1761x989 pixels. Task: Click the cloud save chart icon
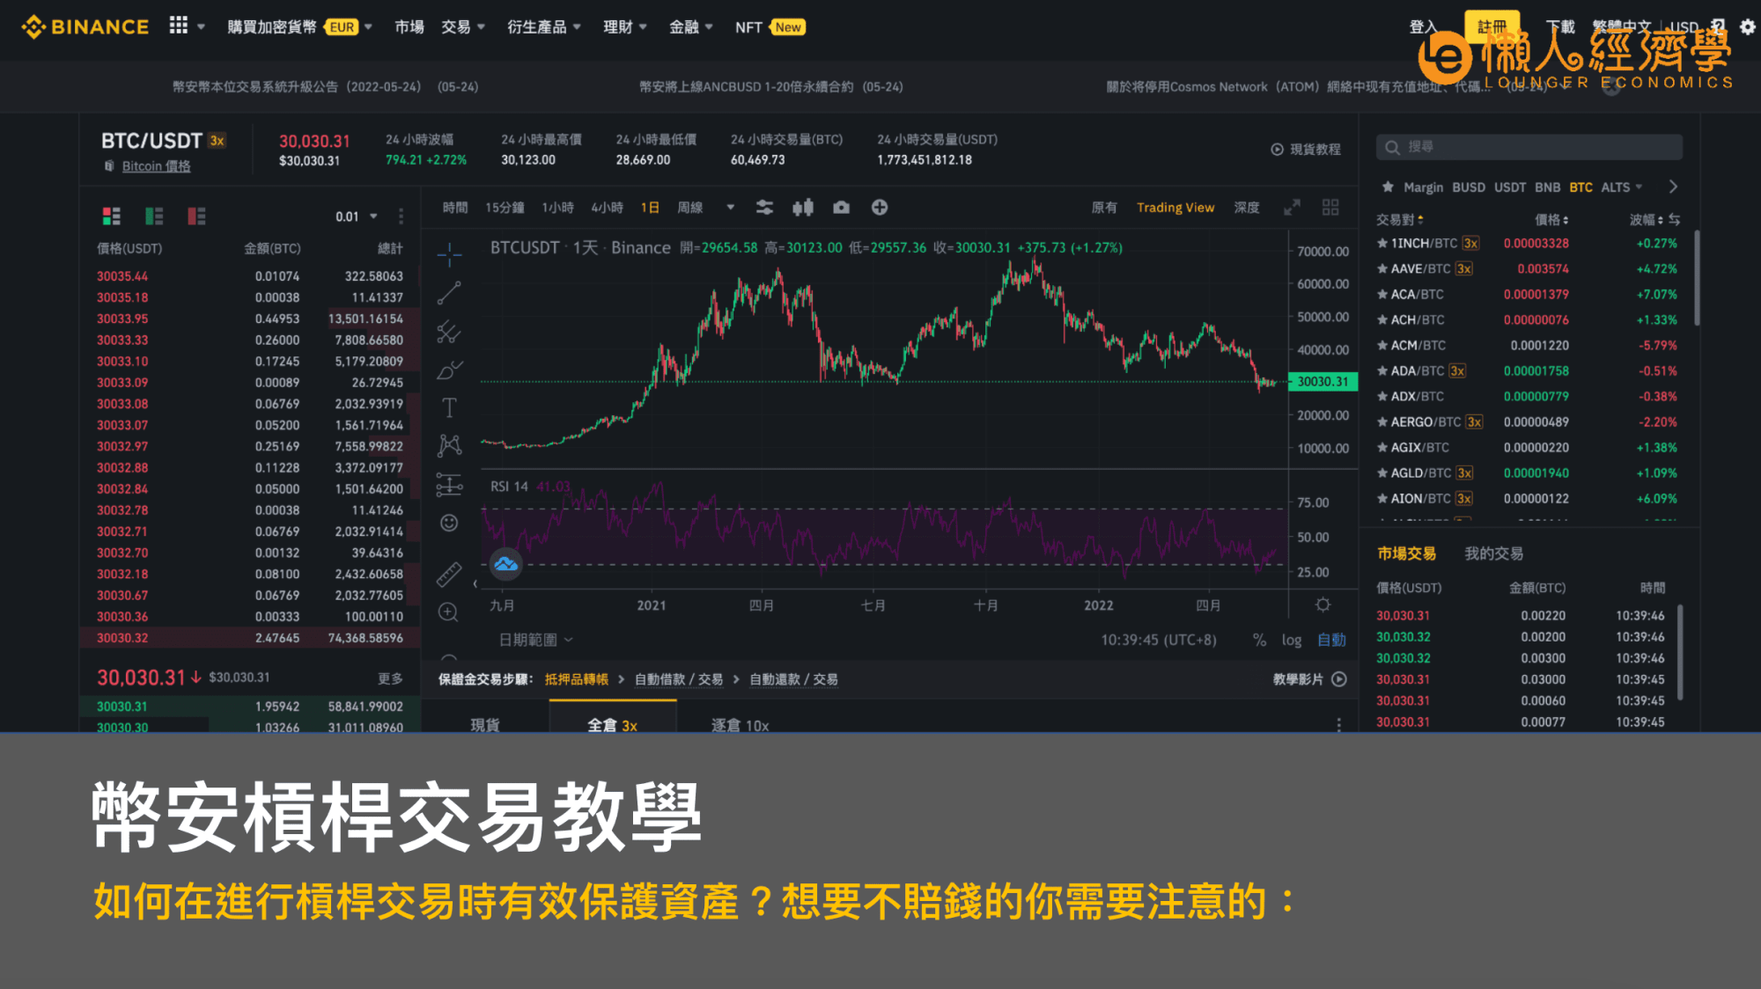[x=505, y=564]
